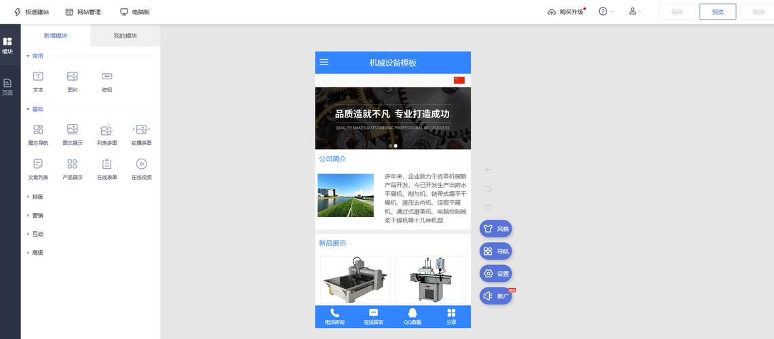
Task: Select the 页面 sidebar icon
Action: click(x=7, y=87)
